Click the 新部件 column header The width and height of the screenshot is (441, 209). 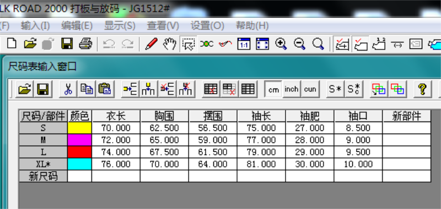(x=407, y=116)
